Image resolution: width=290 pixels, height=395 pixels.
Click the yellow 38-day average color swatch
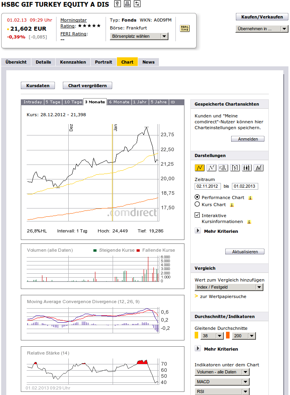(197, 335)
